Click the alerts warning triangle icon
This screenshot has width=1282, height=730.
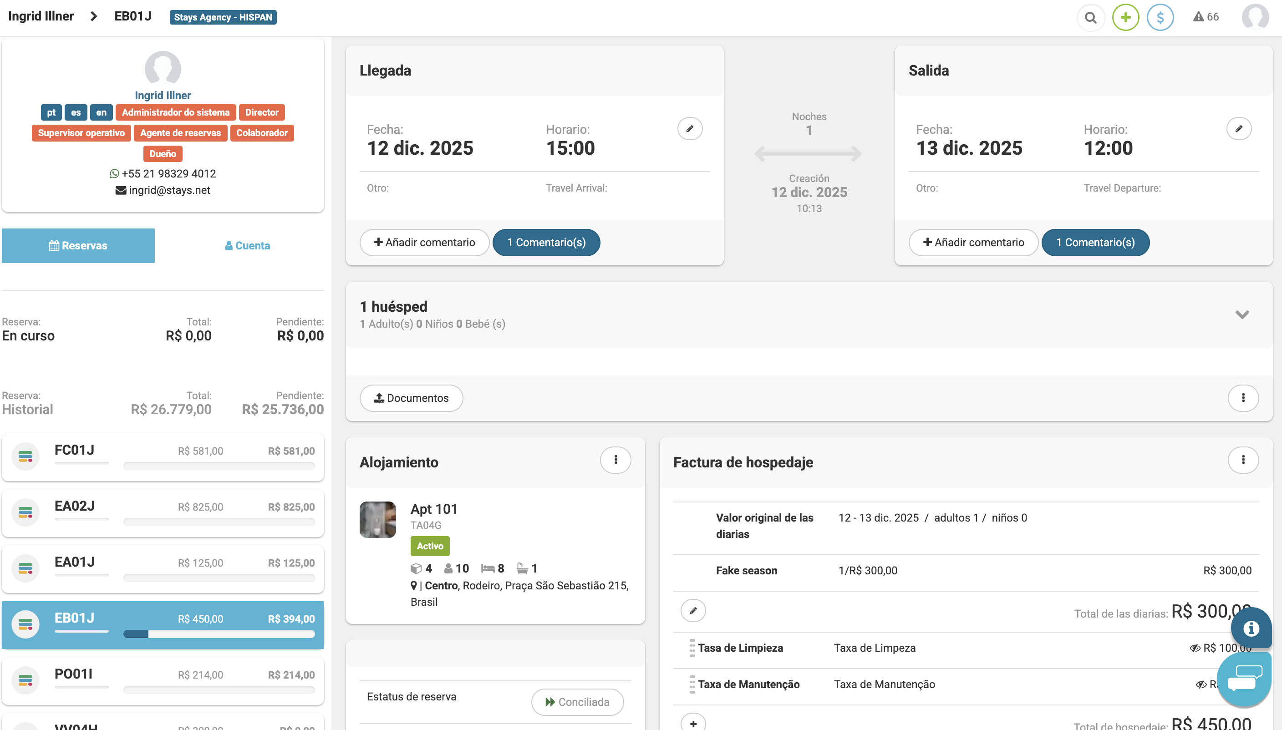coord(1198,17)
